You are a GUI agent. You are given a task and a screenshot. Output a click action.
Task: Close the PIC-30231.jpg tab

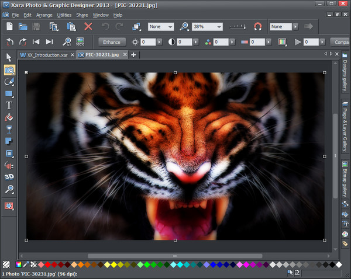point(125,54)
